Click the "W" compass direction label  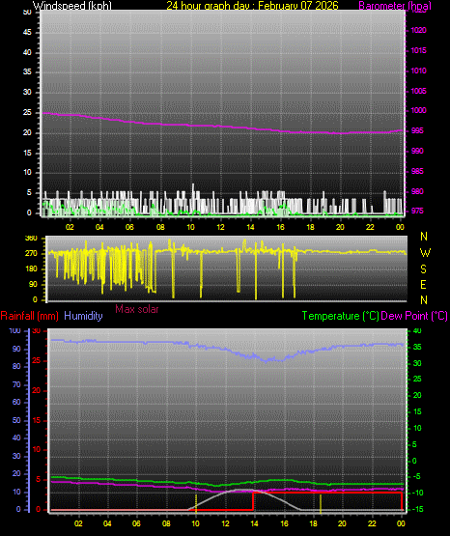tap(425, 253)
